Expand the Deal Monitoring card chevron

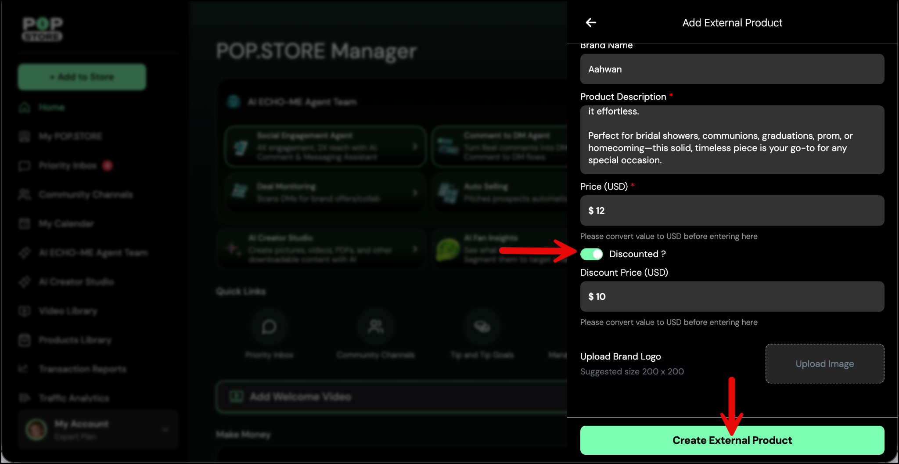click(415, 193)
